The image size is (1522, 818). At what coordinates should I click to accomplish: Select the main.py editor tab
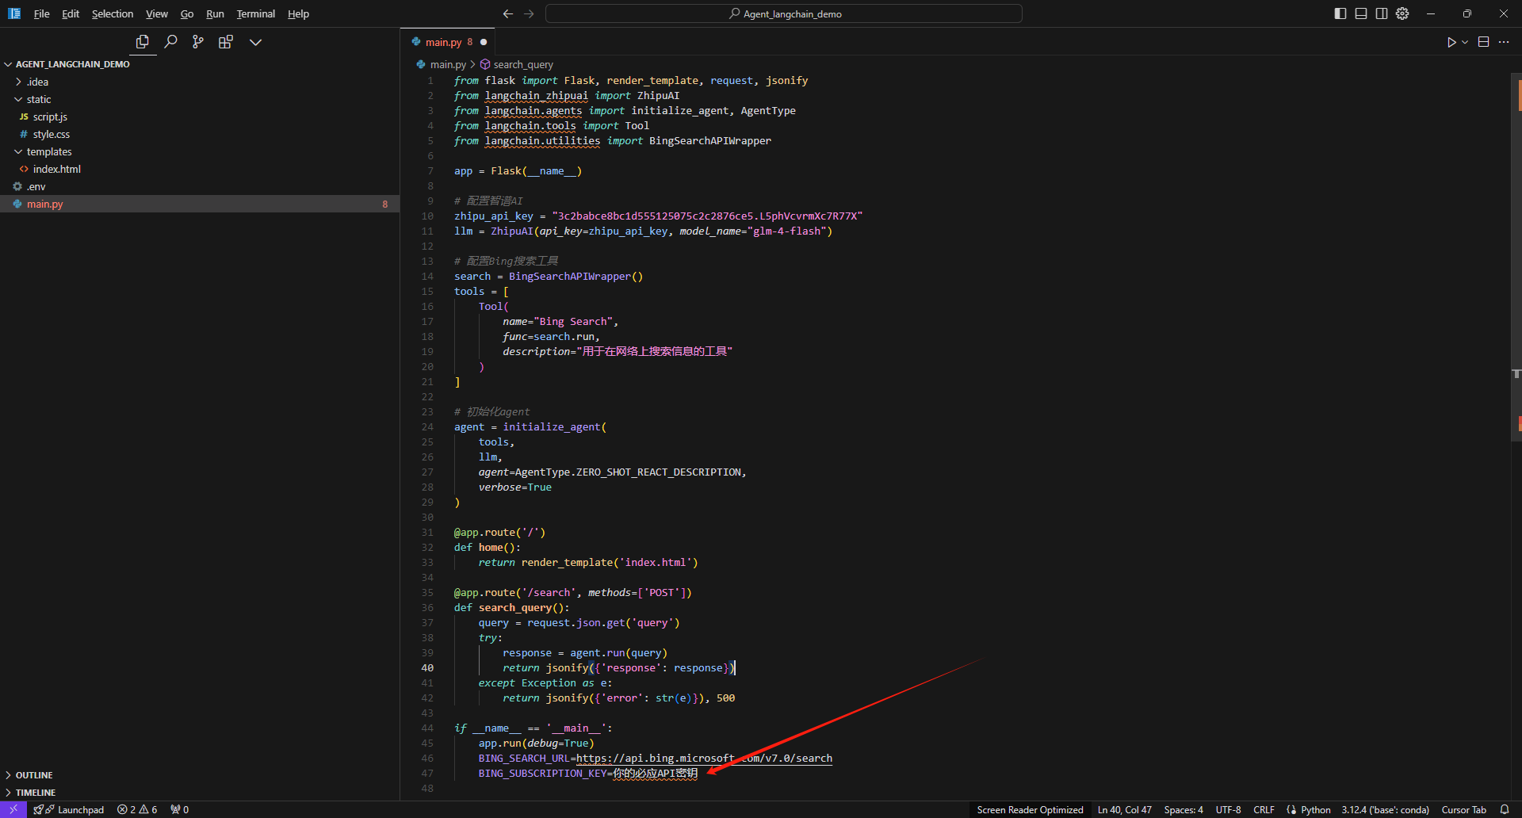click(x=448, y=42)
